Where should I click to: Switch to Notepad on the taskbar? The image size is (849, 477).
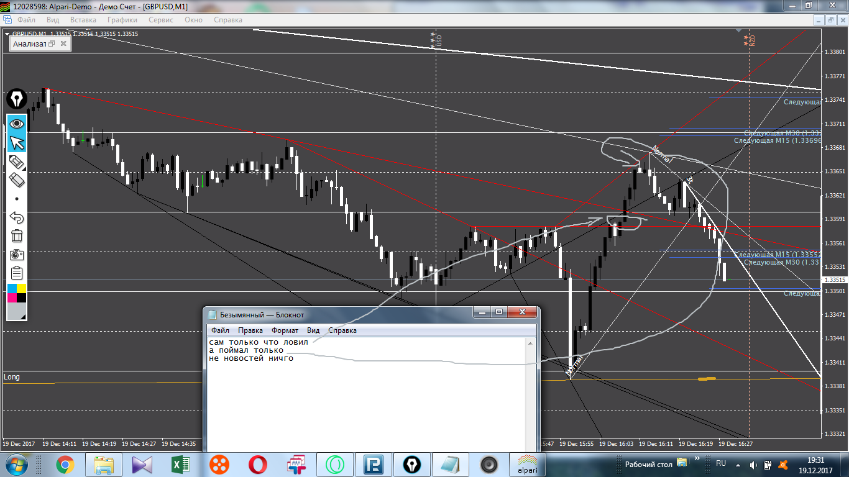pyautogui.click(x=450, y=464)
